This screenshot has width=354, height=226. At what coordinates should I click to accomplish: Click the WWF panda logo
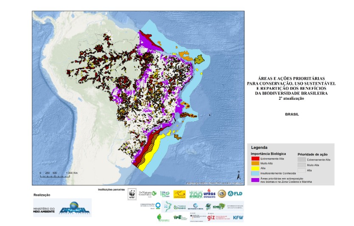(132, 194)
